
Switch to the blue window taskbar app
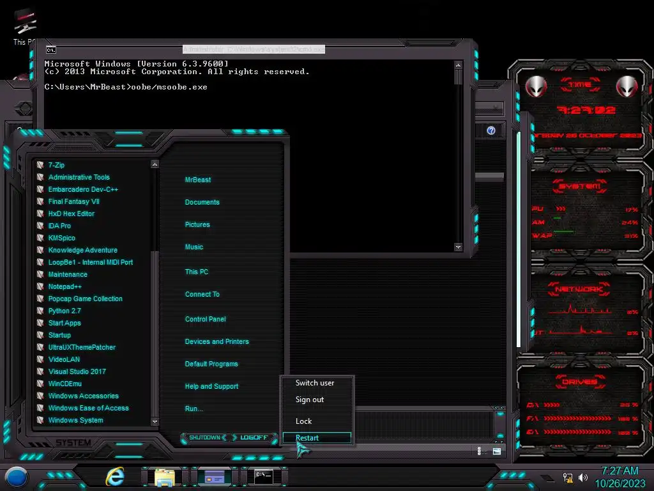[x=215, y=477]
